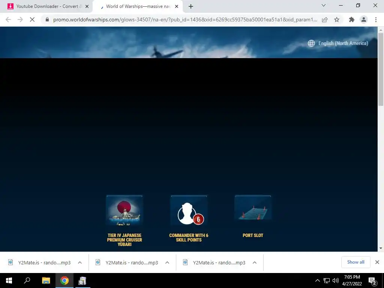Go forward to next page
The image size is (384, 288).
click(20, 19)
